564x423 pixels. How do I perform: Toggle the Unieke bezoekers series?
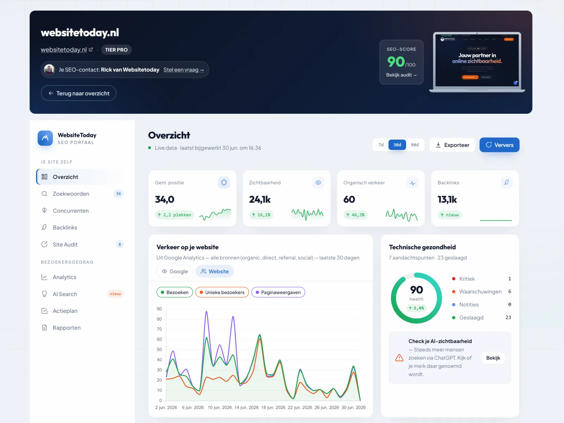point(222,292)
